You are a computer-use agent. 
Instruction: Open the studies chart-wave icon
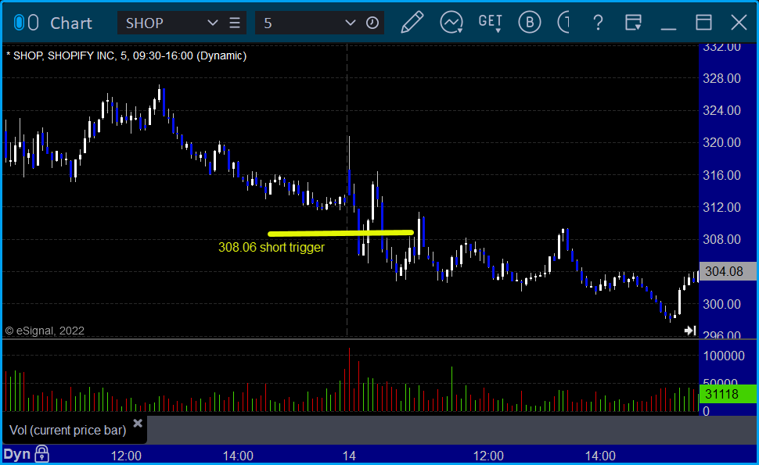pos(451,22)
